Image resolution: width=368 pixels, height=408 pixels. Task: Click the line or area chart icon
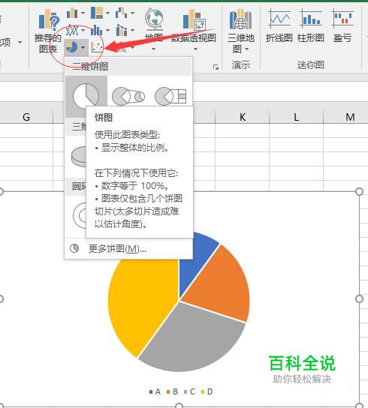tap(72, 31)
